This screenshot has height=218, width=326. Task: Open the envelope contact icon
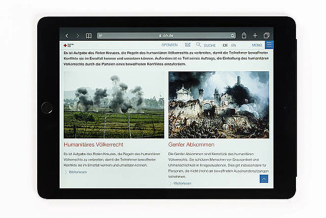[187, 44]
